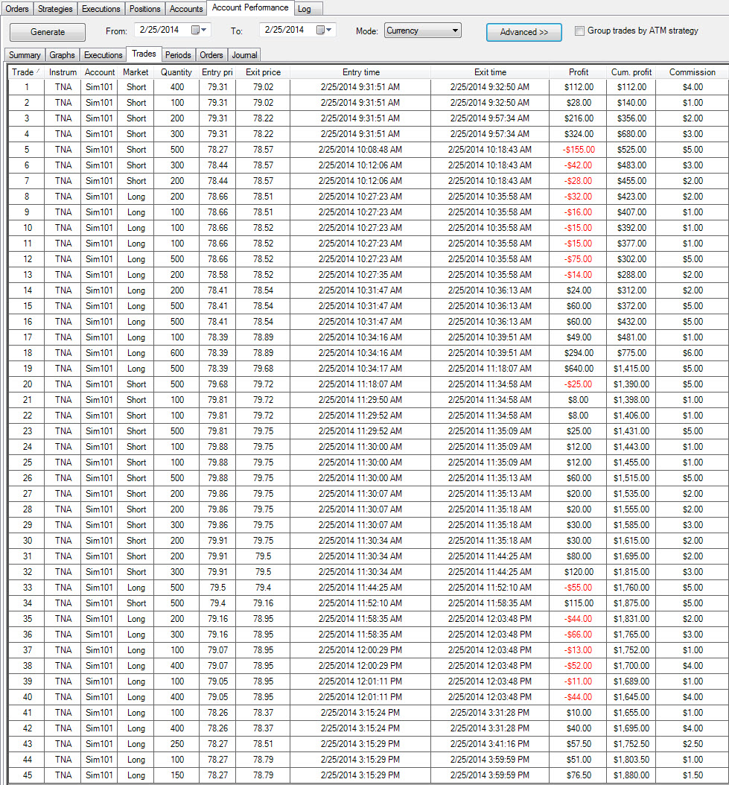Sort by the Market column header
Image resolution: width=729 pixels, height=785 pixels.
[136, 72]
